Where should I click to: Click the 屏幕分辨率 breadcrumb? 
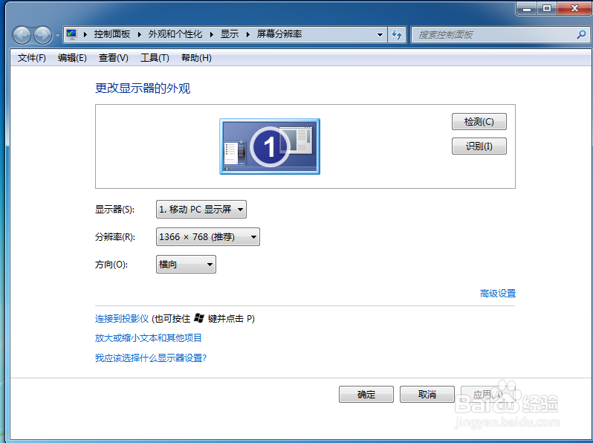point(279,34)
